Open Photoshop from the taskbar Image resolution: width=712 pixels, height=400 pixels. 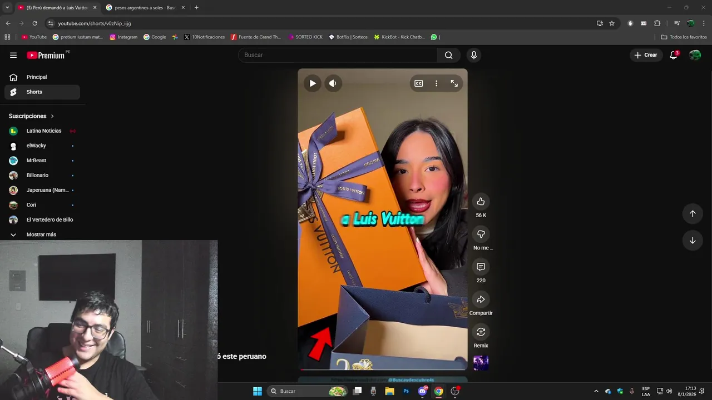pyautogui.click(x=406, y=391)
